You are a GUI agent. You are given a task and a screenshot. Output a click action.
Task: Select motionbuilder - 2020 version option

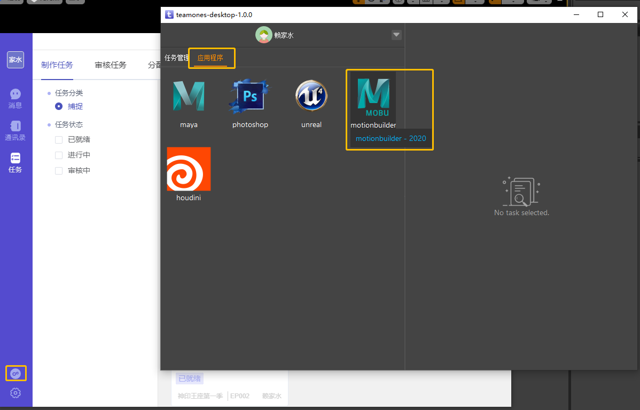pos(391,138)
